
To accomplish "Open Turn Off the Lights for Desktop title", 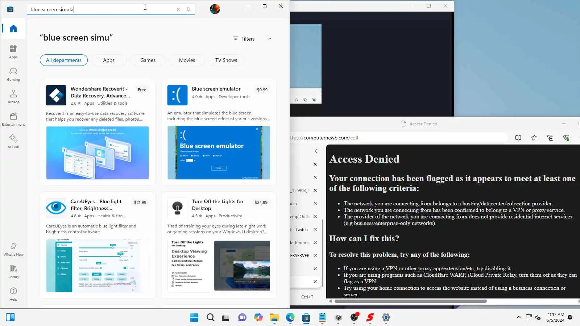I will [217, 205].
